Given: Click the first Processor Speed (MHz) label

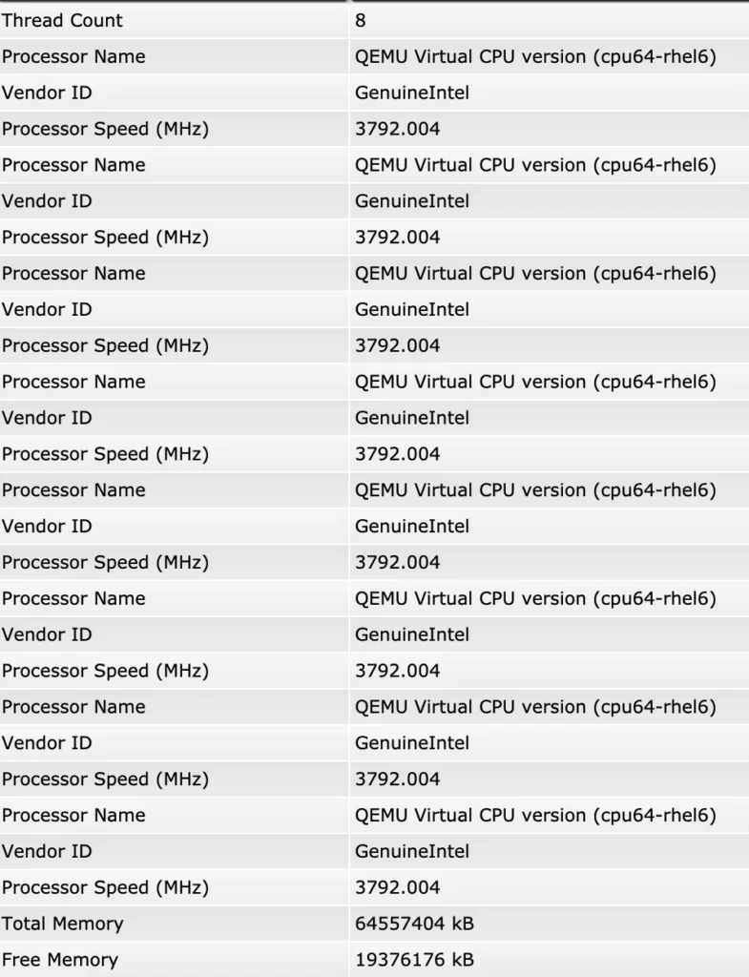Looking at the screenshot, I should (x=105, y=130).
